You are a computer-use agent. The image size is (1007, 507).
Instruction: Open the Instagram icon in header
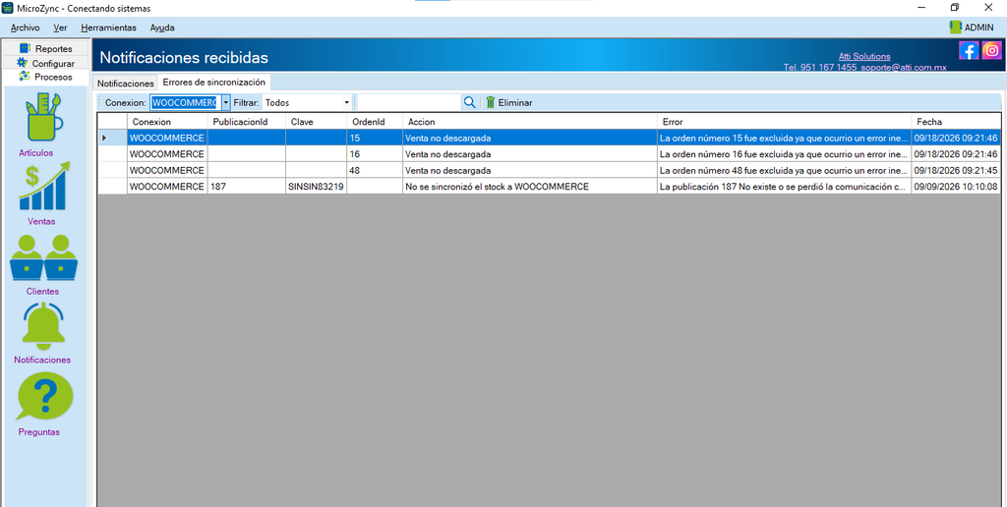click(991, 51)
